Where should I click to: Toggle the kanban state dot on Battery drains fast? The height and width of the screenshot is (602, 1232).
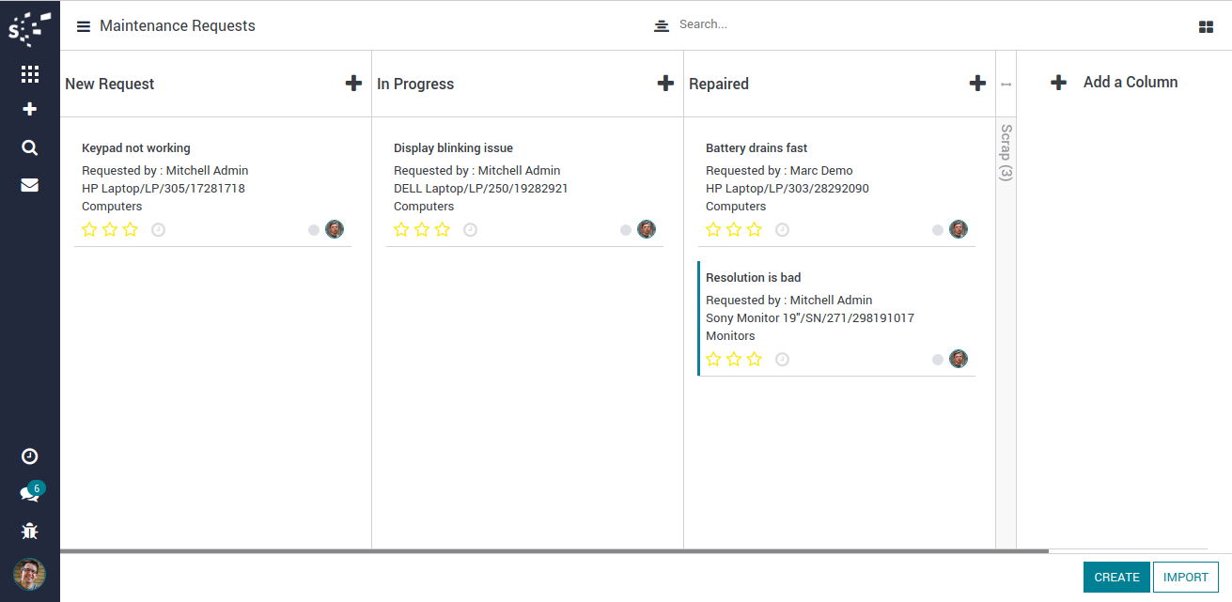[937, 230]
